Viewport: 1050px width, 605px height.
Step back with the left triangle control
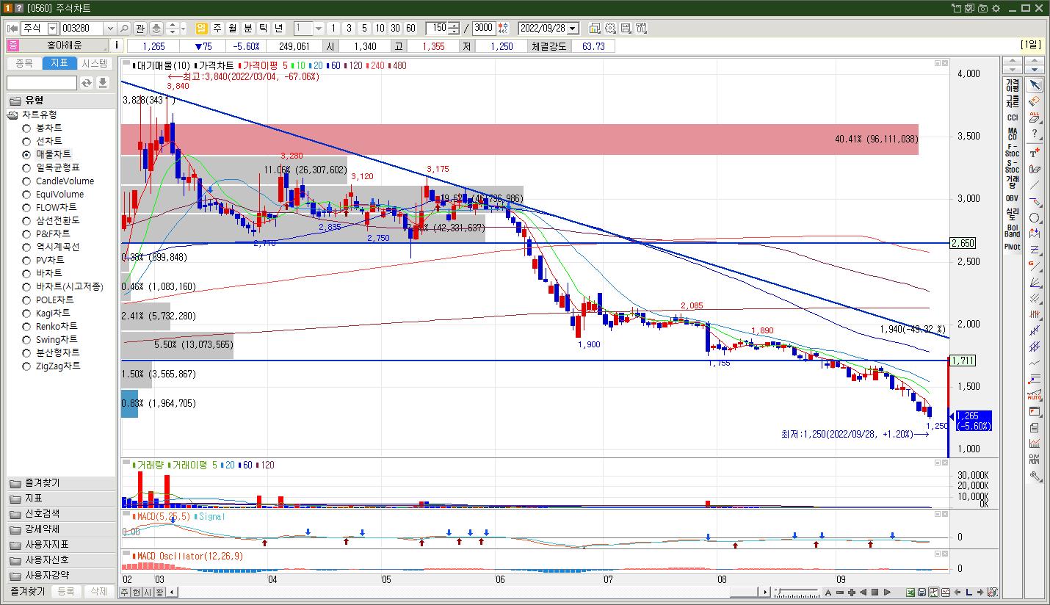(x=863, y=593)
